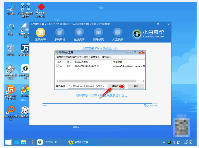
Task: Launch DiskGenius分区大师 shortcut
Action: [11, 92]
